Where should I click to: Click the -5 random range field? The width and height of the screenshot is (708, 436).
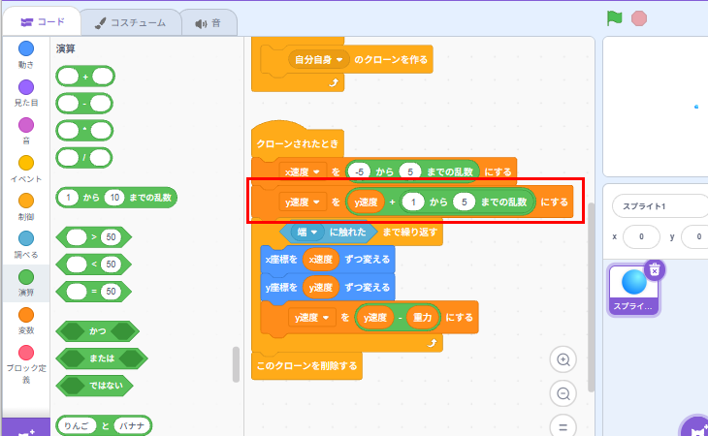pos(360,171)
